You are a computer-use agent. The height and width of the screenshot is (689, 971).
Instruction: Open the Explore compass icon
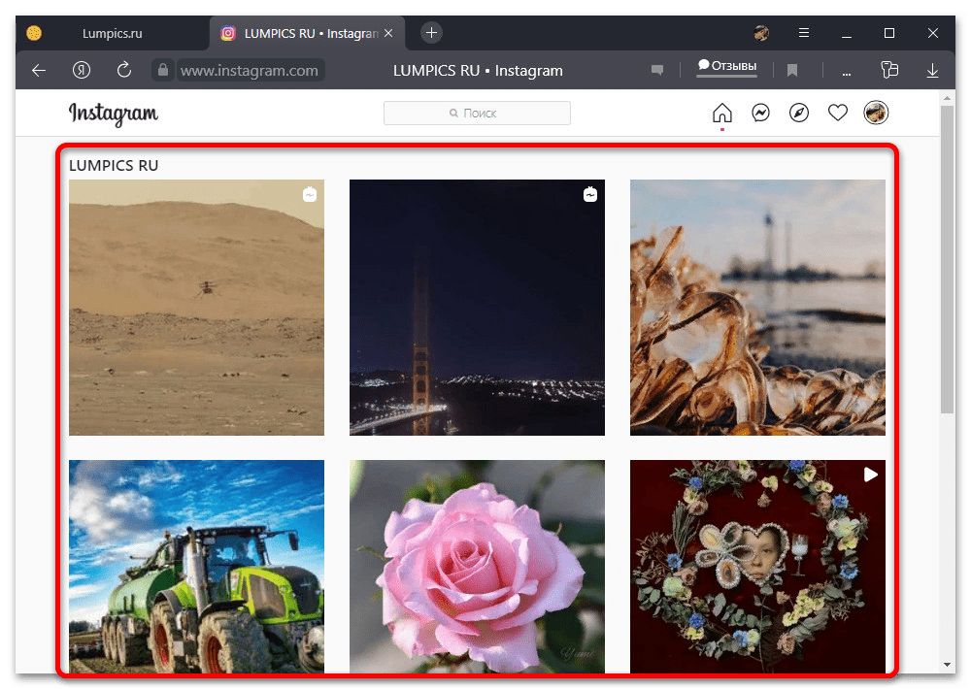coord(799,114)
